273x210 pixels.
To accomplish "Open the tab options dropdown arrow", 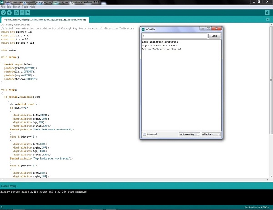I will pyautogui.click(x=268, y=20).
